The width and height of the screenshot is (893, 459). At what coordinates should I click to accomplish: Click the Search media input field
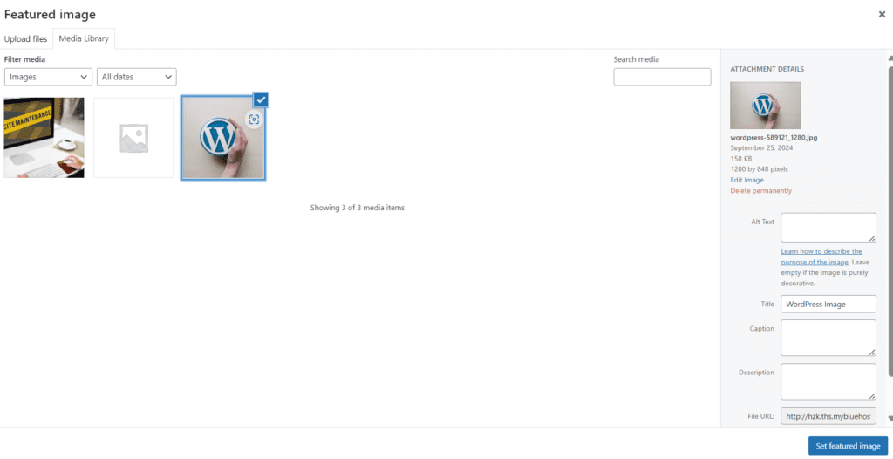[662, 77]
